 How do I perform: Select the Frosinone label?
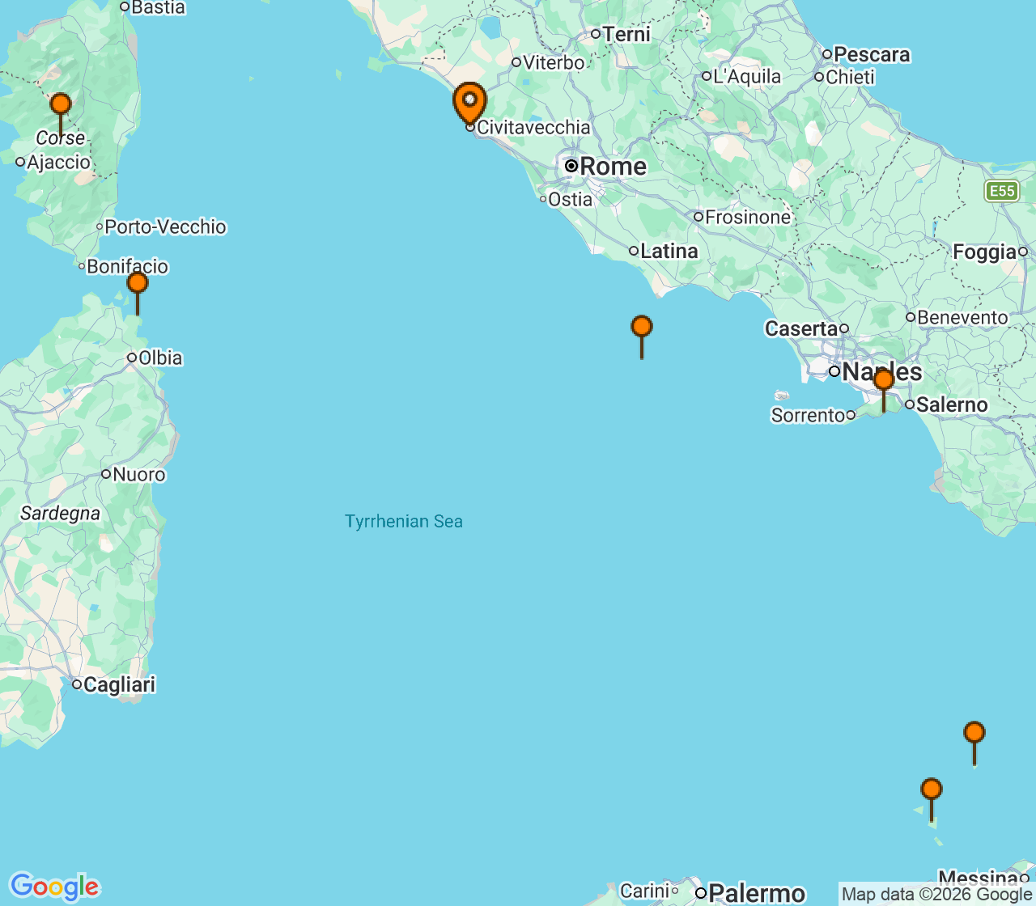748,217
